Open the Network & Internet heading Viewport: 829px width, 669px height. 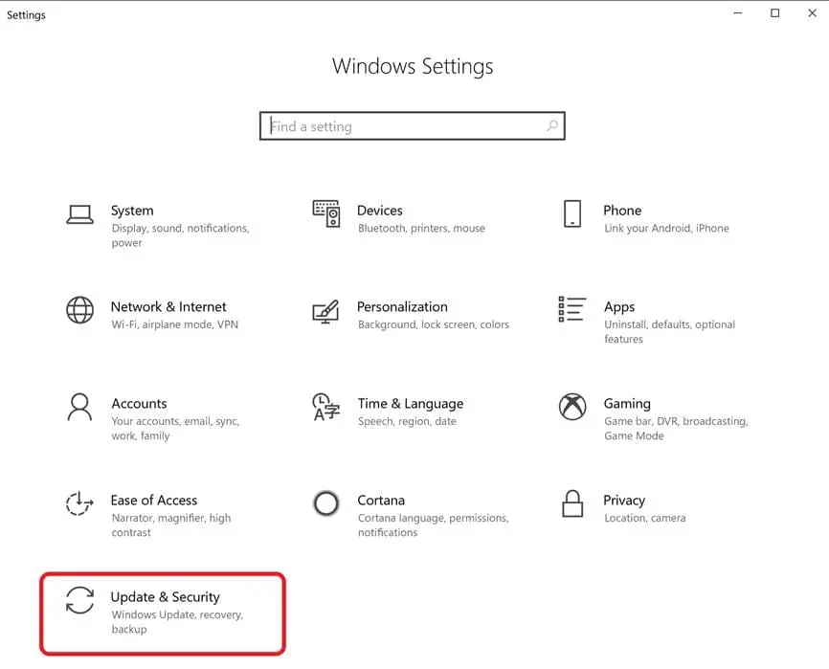[168, 307]
